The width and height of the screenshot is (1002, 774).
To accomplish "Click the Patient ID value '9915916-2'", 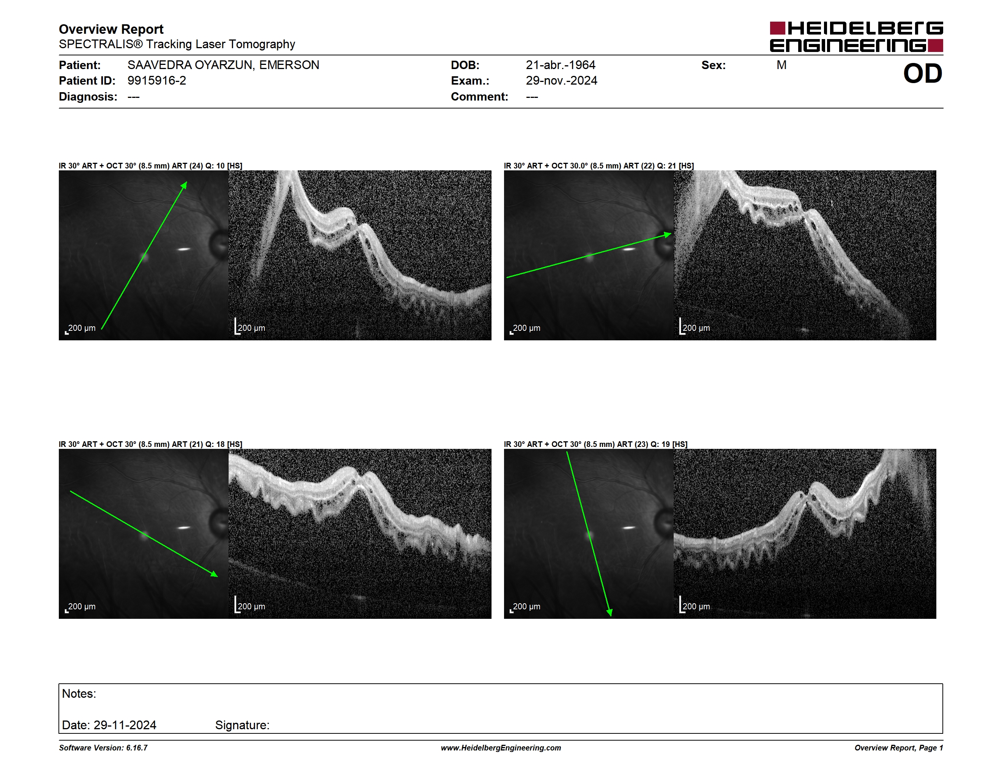I will 157,81.
